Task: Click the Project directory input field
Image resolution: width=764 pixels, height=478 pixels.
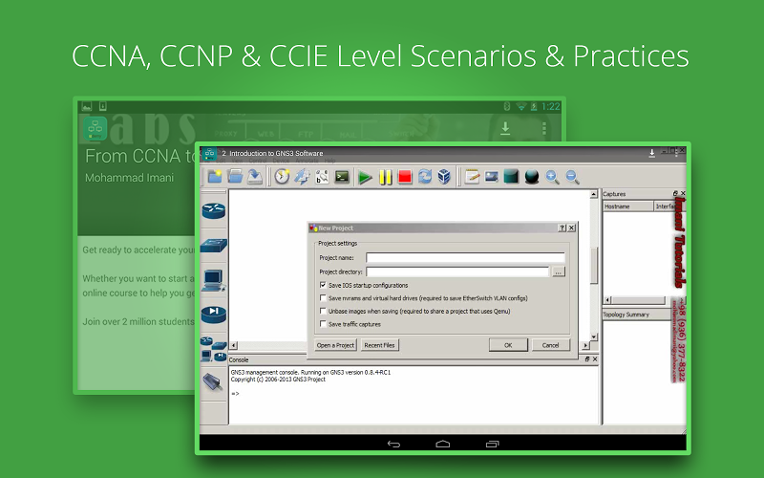Action: 457,272
